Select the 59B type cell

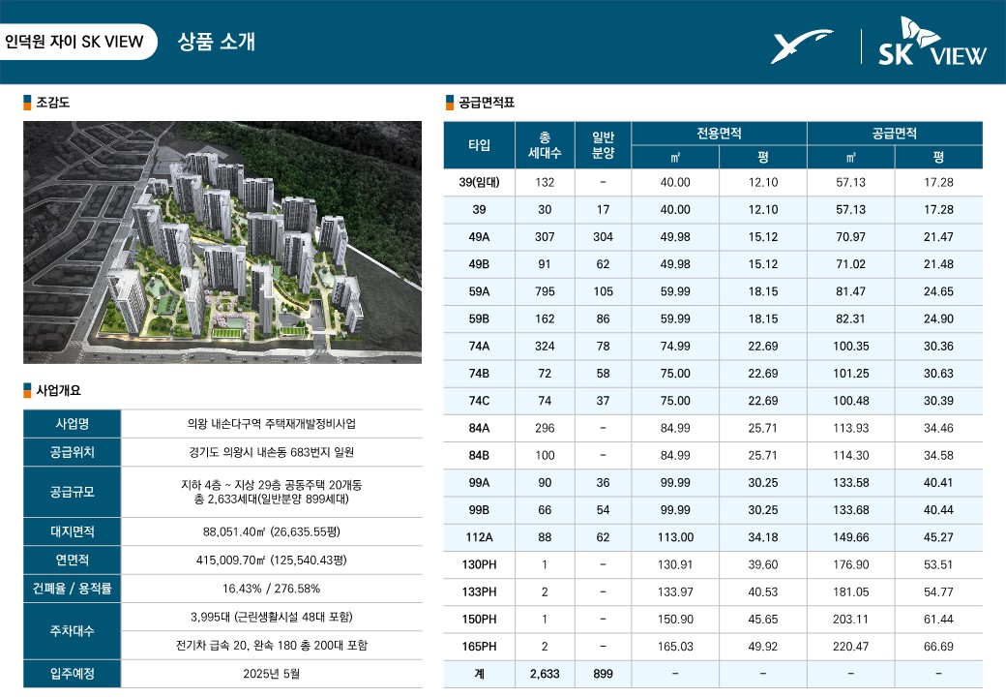coord(479,318)
